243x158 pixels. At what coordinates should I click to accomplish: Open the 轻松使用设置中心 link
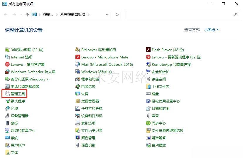pos(166,101)
